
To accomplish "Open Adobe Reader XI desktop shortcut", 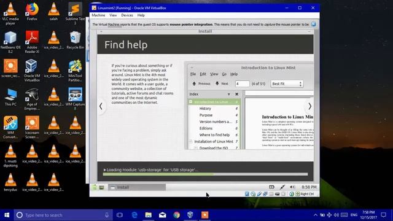I will pyautogui.click(x=32, y=42).
